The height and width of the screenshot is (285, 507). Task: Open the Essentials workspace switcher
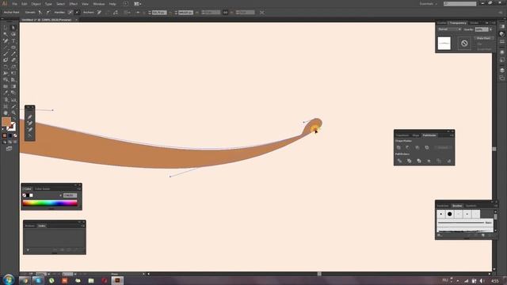[429, 4]
